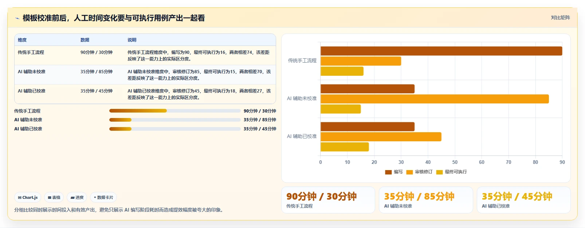Click 传统手工流程 审核修订 bar at 30
This screenshot has width=585, height=228.
[x=361, y=61]
